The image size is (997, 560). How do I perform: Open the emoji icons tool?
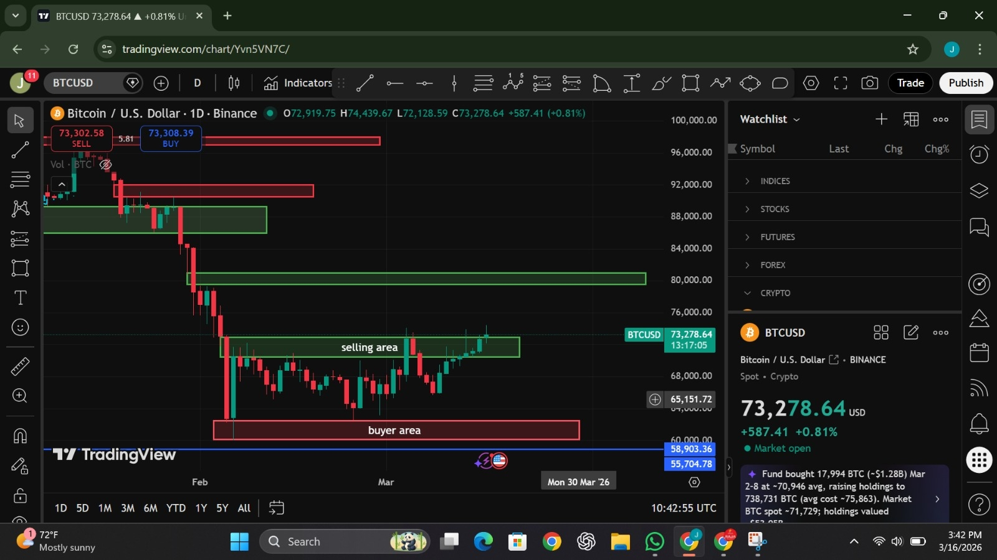coord(20,327)
